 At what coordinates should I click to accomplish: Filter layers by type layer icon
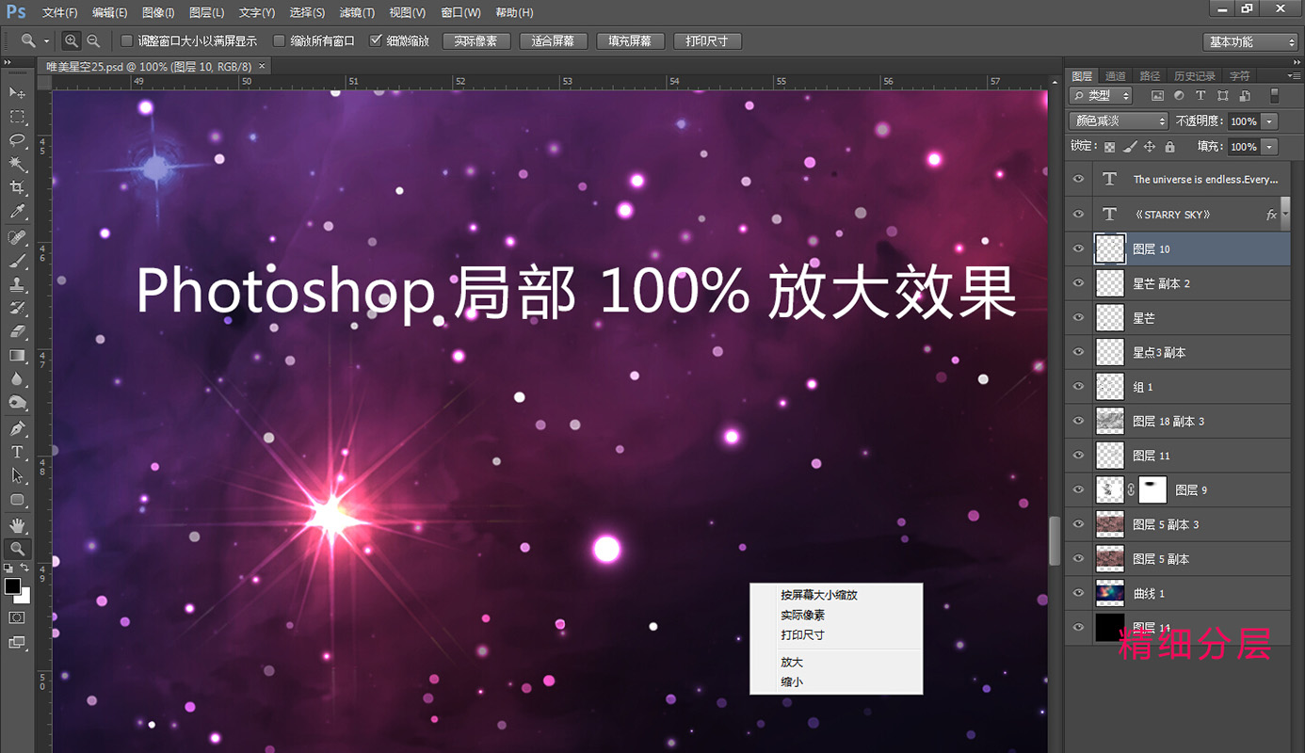coord(1200,96)
